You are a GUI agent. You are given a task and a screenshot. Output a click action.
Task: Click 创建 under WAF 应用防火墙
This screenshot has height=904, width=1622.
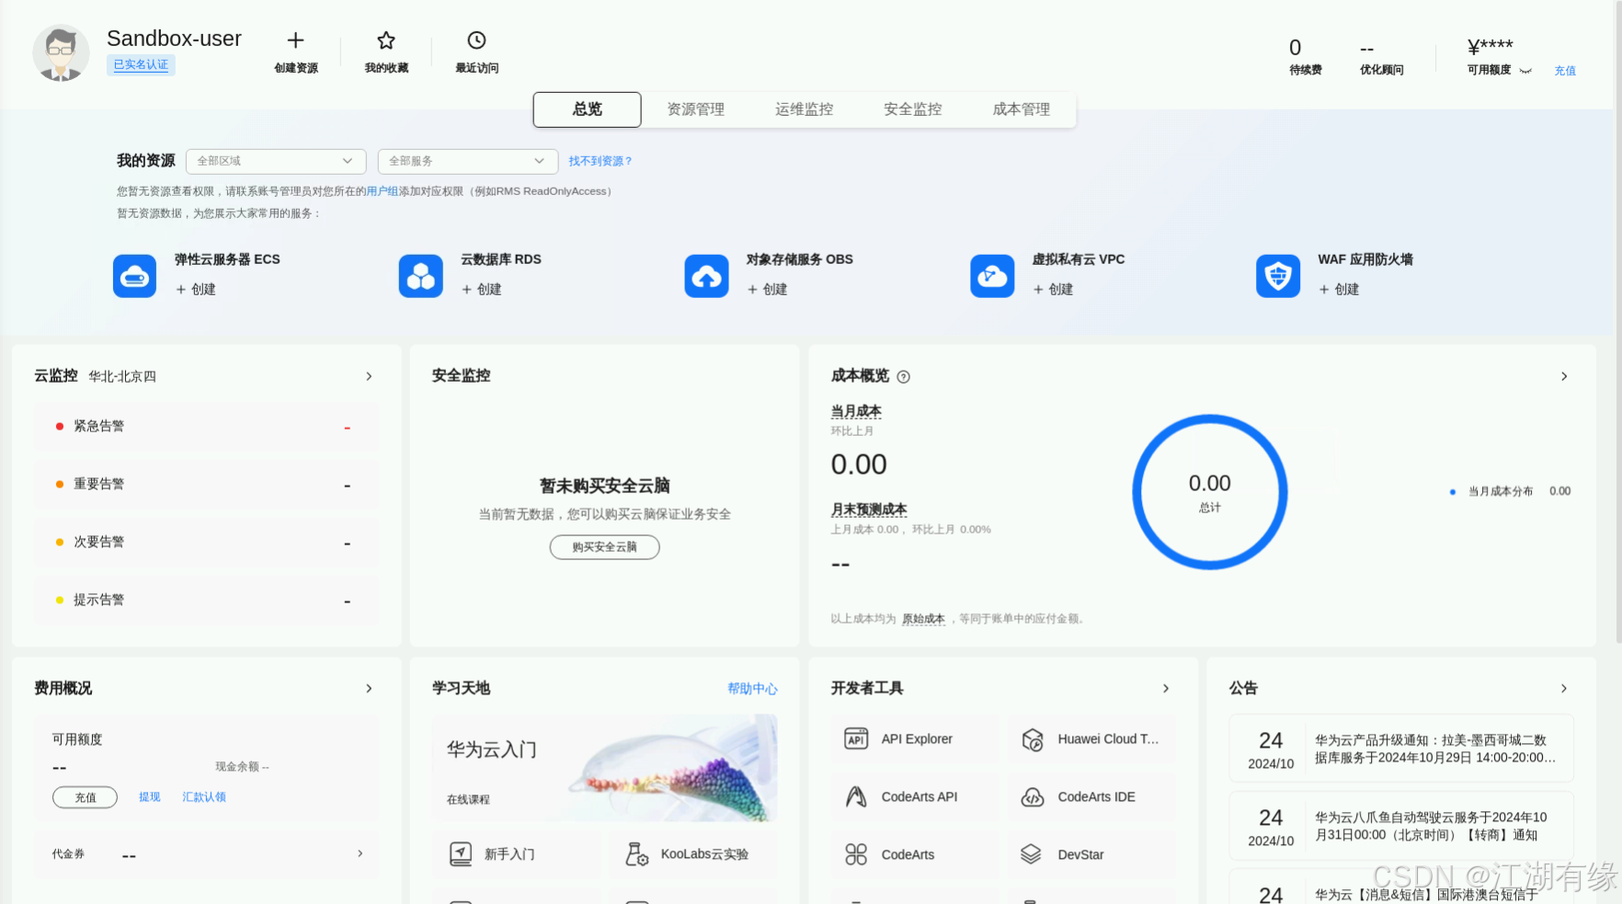pos(1340,290)
